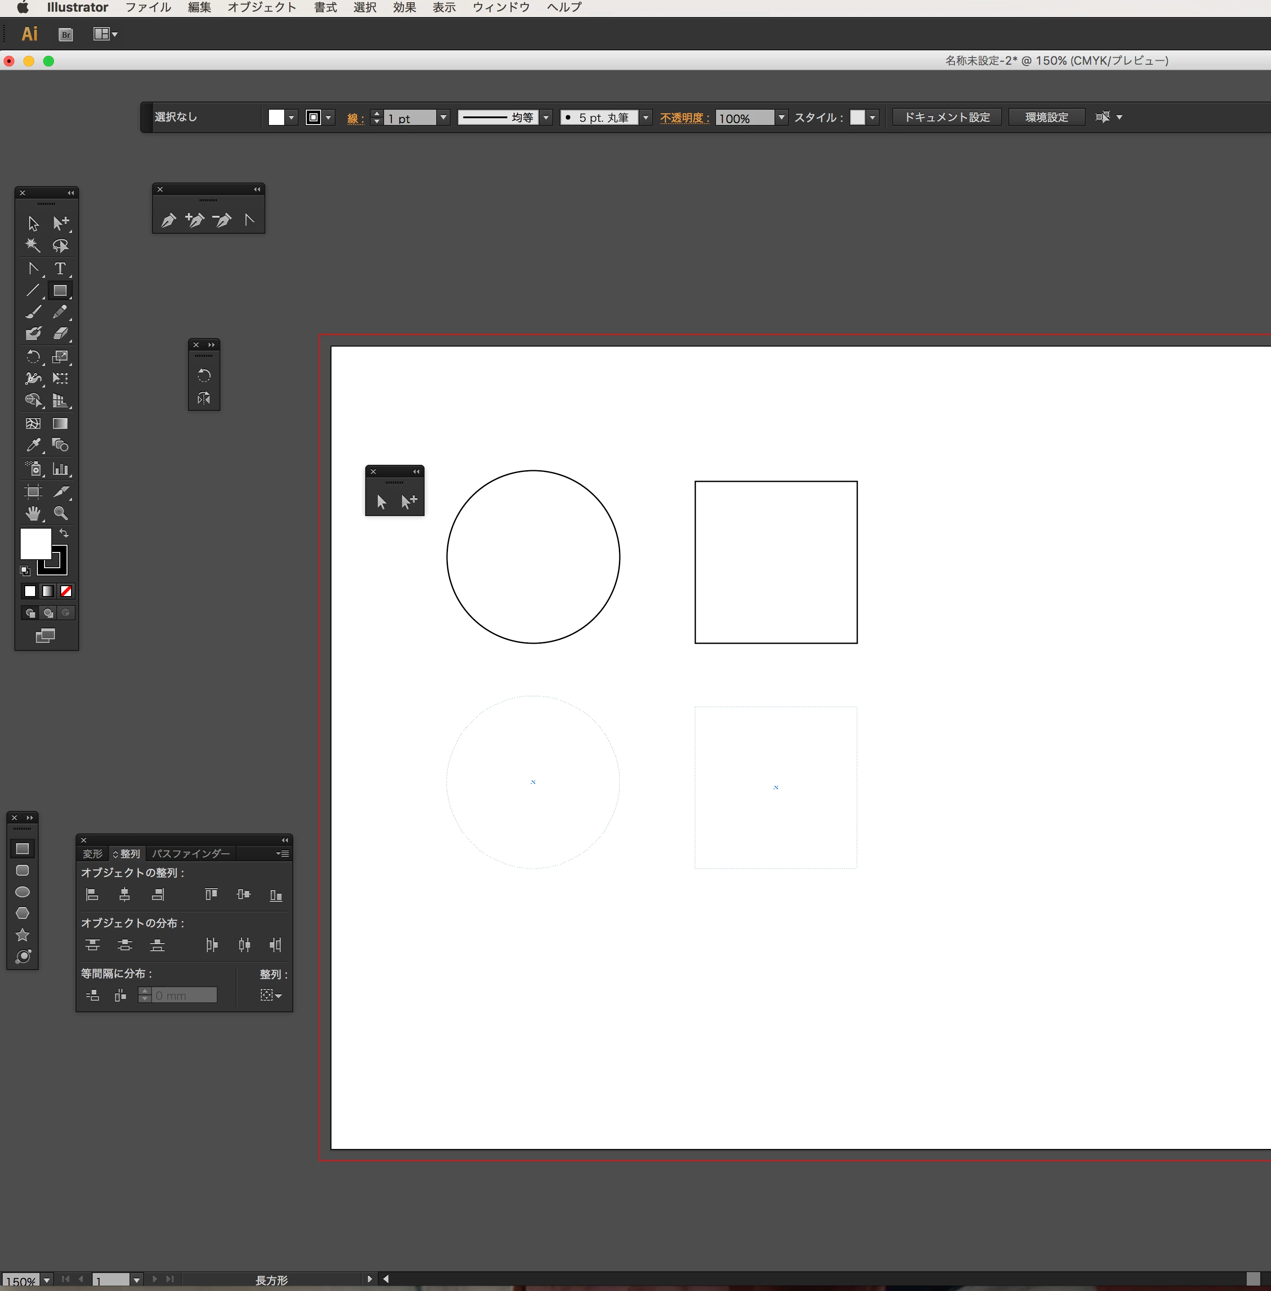
Task: Select the Type tool
Action: click(60, 268)
